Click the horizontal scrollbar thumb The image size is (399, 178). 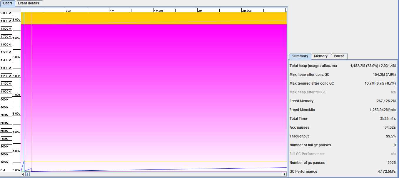tap(27, 174)
